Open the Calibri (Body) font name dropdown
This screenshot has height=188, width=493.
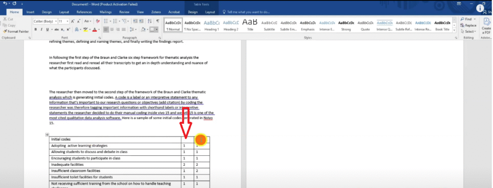56,21
